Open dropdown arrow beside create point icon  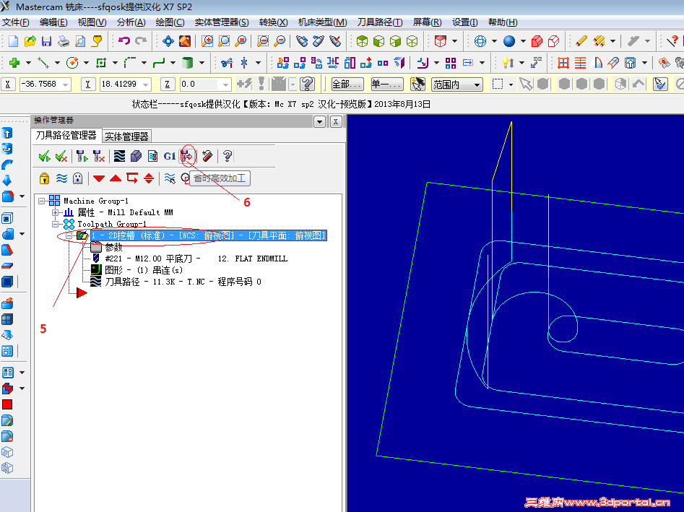pyautogui.click(x=28, y=64)
